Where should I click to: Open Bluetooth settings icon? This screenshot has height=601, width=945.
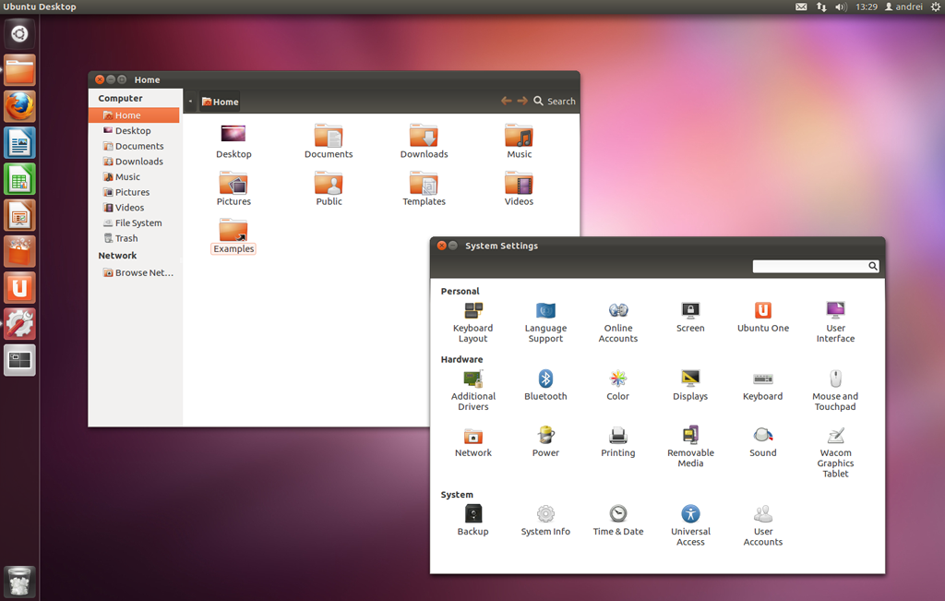(545, 379)
